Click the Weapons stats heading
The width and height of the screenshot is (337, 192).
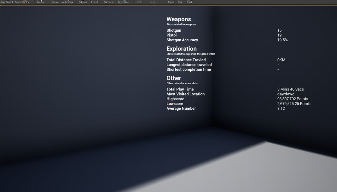[179, 19]
